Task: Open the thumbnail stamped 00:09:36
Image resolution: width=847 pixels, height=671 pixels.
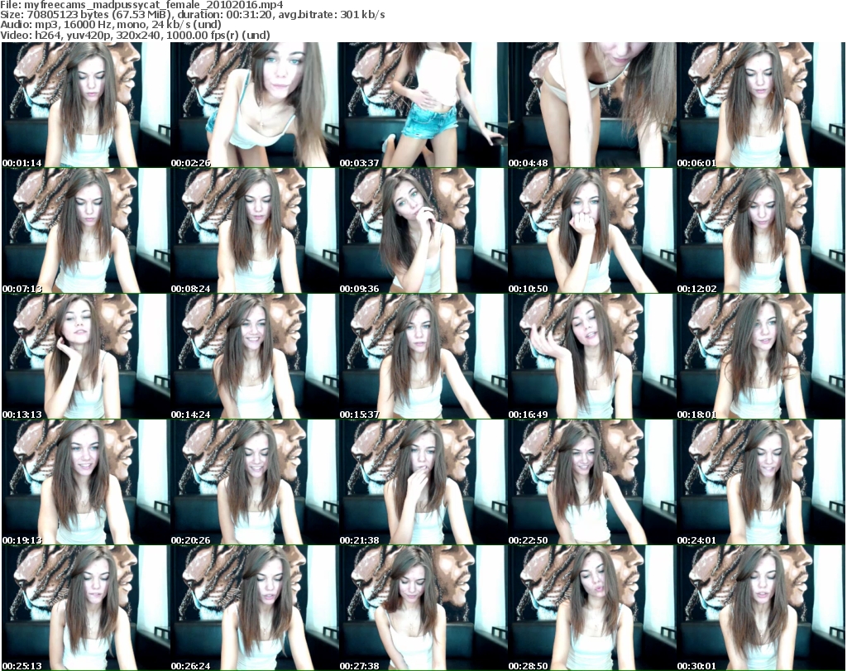Action: tap(423, 231)
